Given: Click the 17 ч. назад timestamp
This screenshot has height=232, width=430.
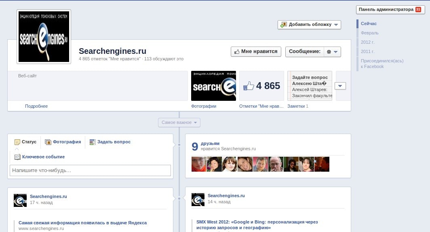Looking at the screenshot, I should point(41,202).
